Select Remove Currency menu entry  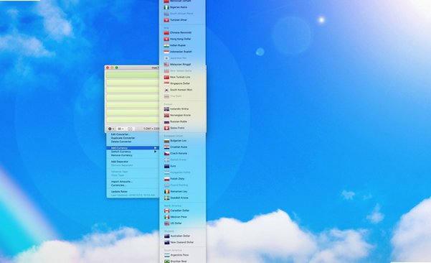pyautogui.click(x=121, y=155)
